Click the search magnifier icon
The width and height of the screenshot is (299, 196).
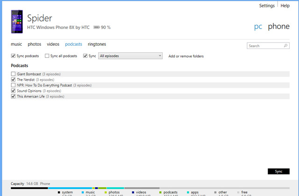pyautogui.click(x=285, y=46)
